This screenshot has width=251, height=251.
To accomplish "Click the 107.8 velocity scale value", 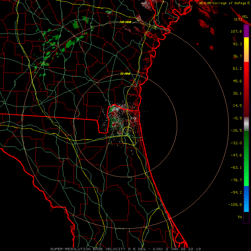I will [236, 31].
